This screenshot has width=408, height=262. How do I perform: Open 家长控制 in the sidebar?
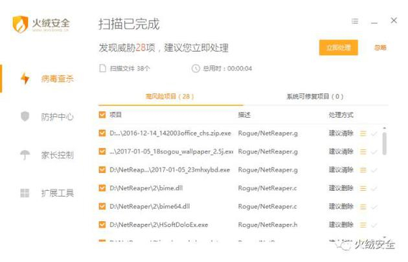pos(57,155)
